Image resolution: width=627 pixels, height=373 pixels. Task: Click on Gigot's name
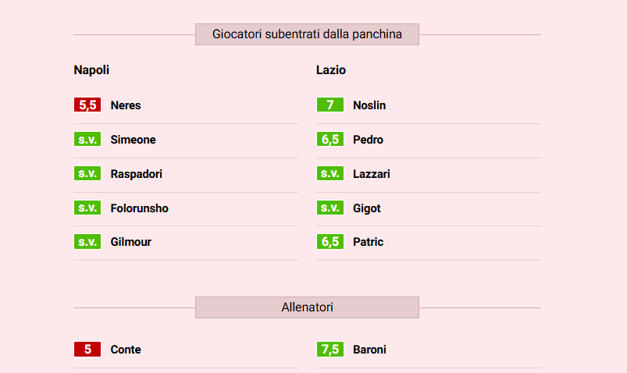367,208
